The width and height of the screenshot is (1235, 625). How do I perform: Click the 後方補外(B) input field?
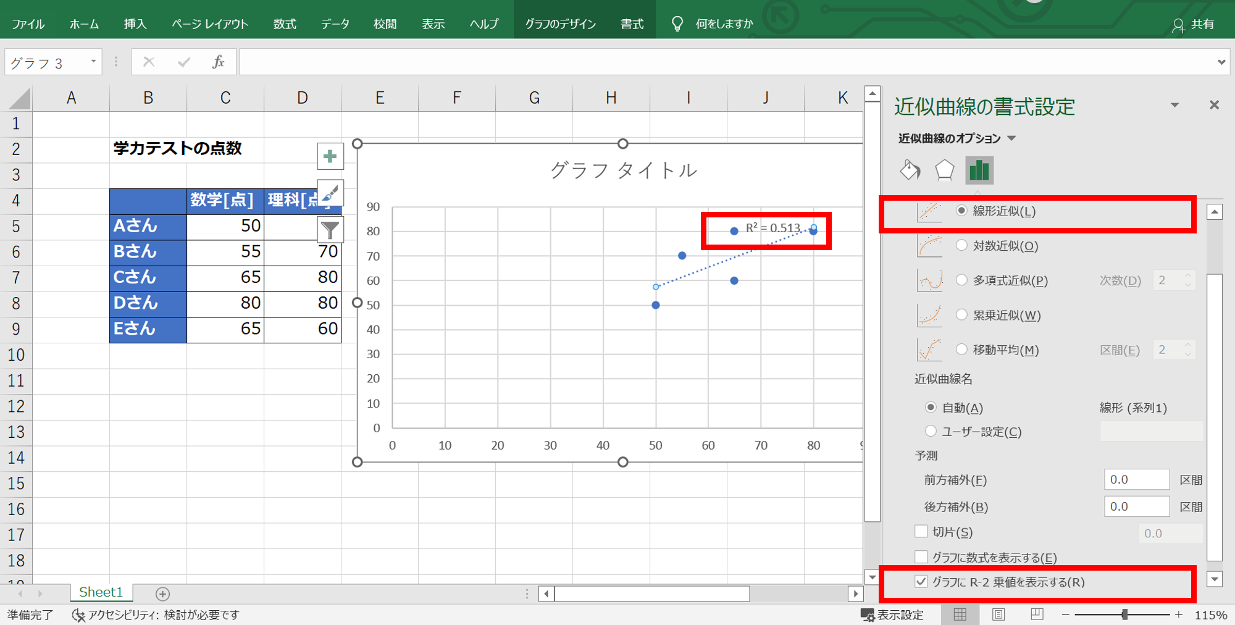1136,506
